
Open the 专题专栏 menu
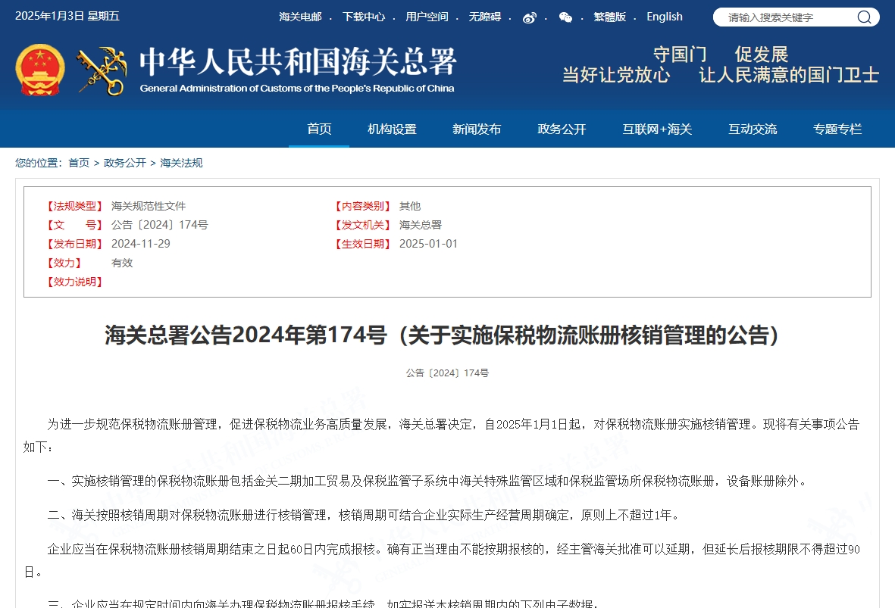(x=837, y=129)
